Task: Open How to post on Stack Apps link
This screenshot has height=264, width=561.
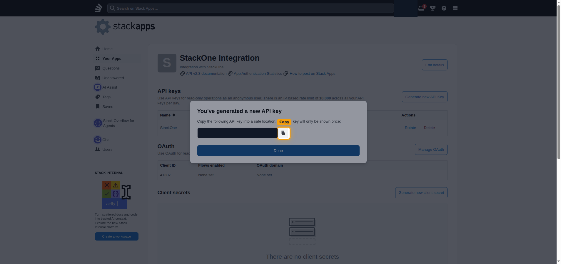Action: click(312, 73)
